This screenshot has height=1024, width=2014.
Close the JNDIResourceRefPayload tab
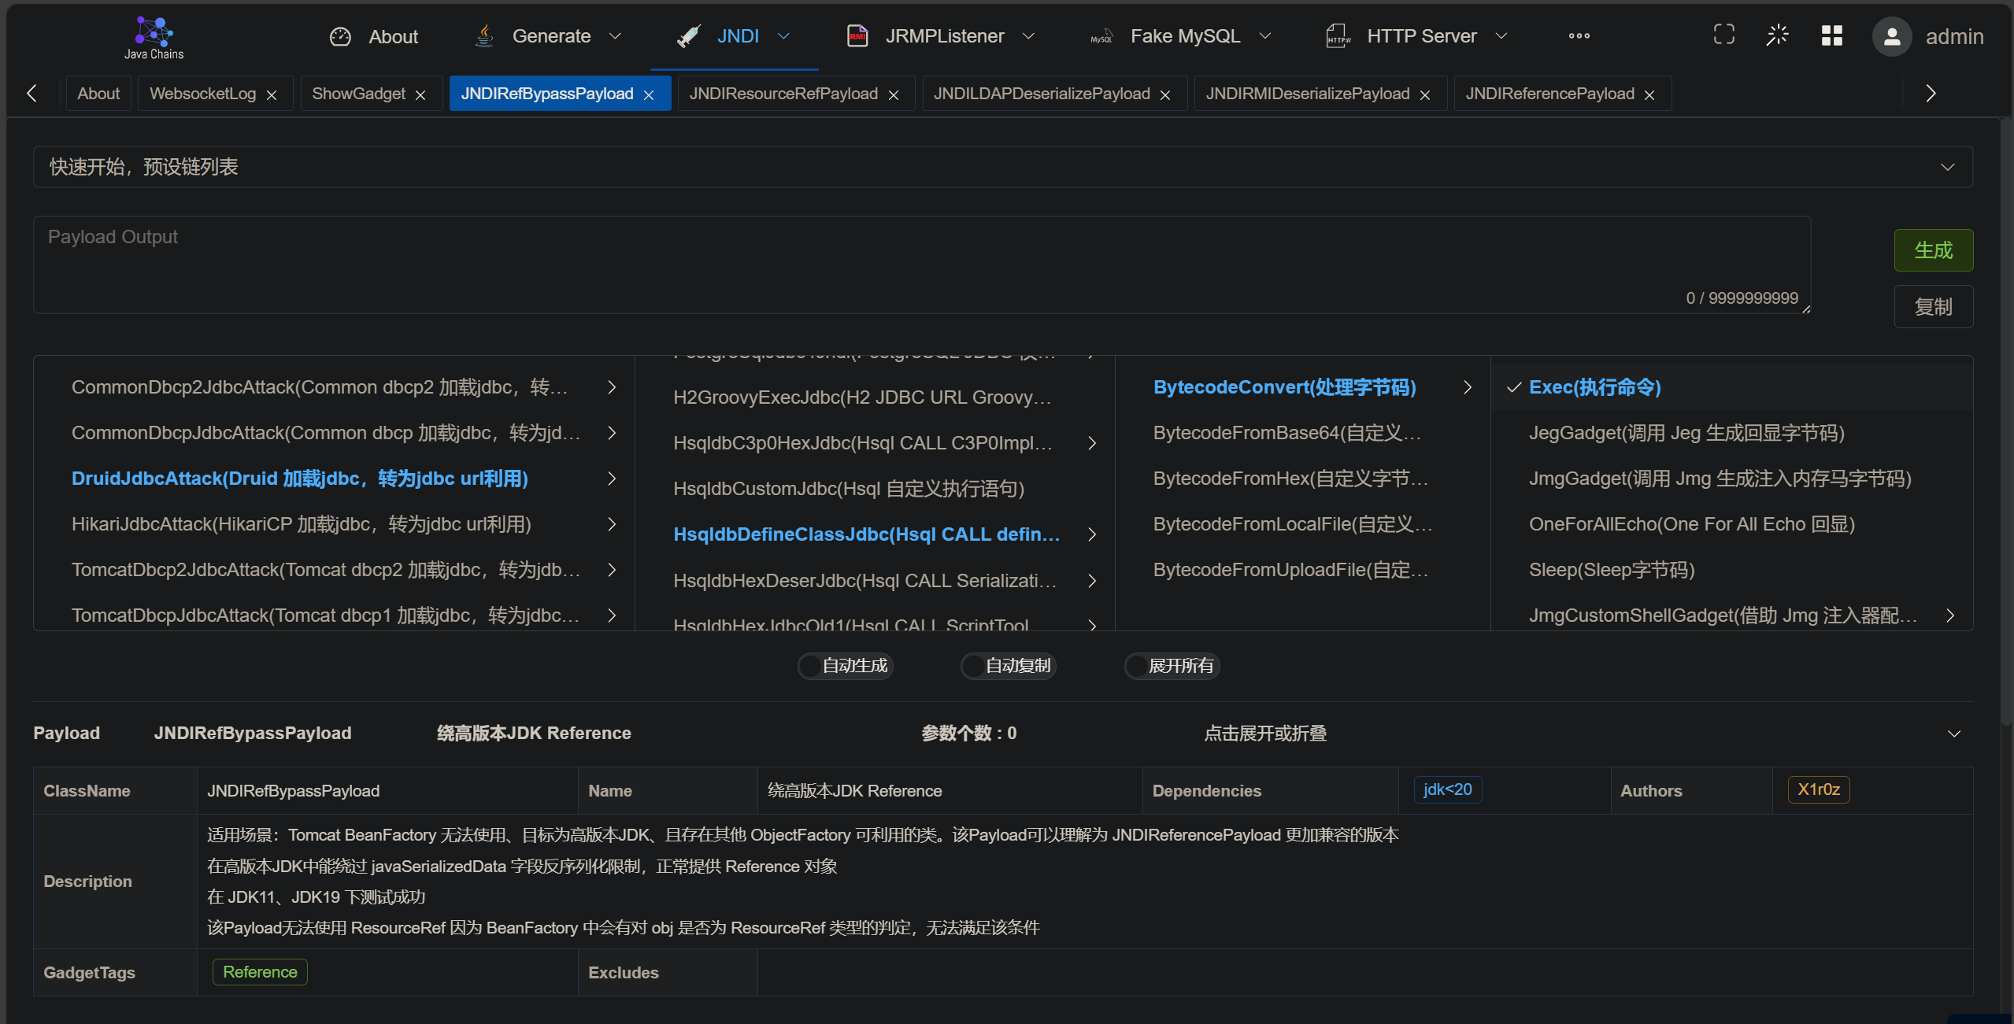pos(894,95)
